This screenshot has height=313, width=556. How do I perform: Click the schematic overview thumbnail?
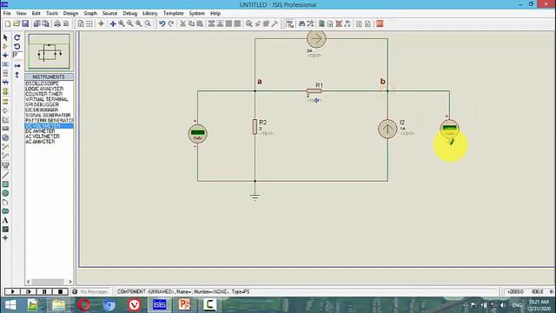[49, 51]
